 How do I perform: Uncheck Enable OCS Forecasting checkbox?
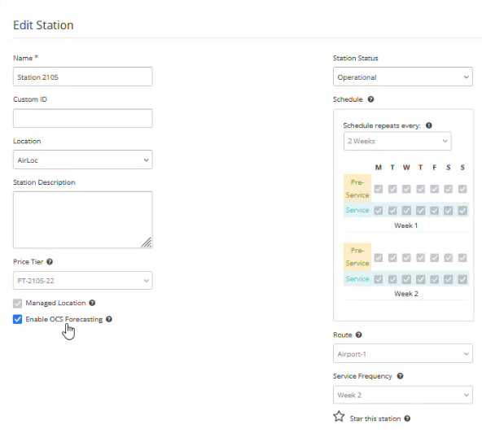(18, 319)
